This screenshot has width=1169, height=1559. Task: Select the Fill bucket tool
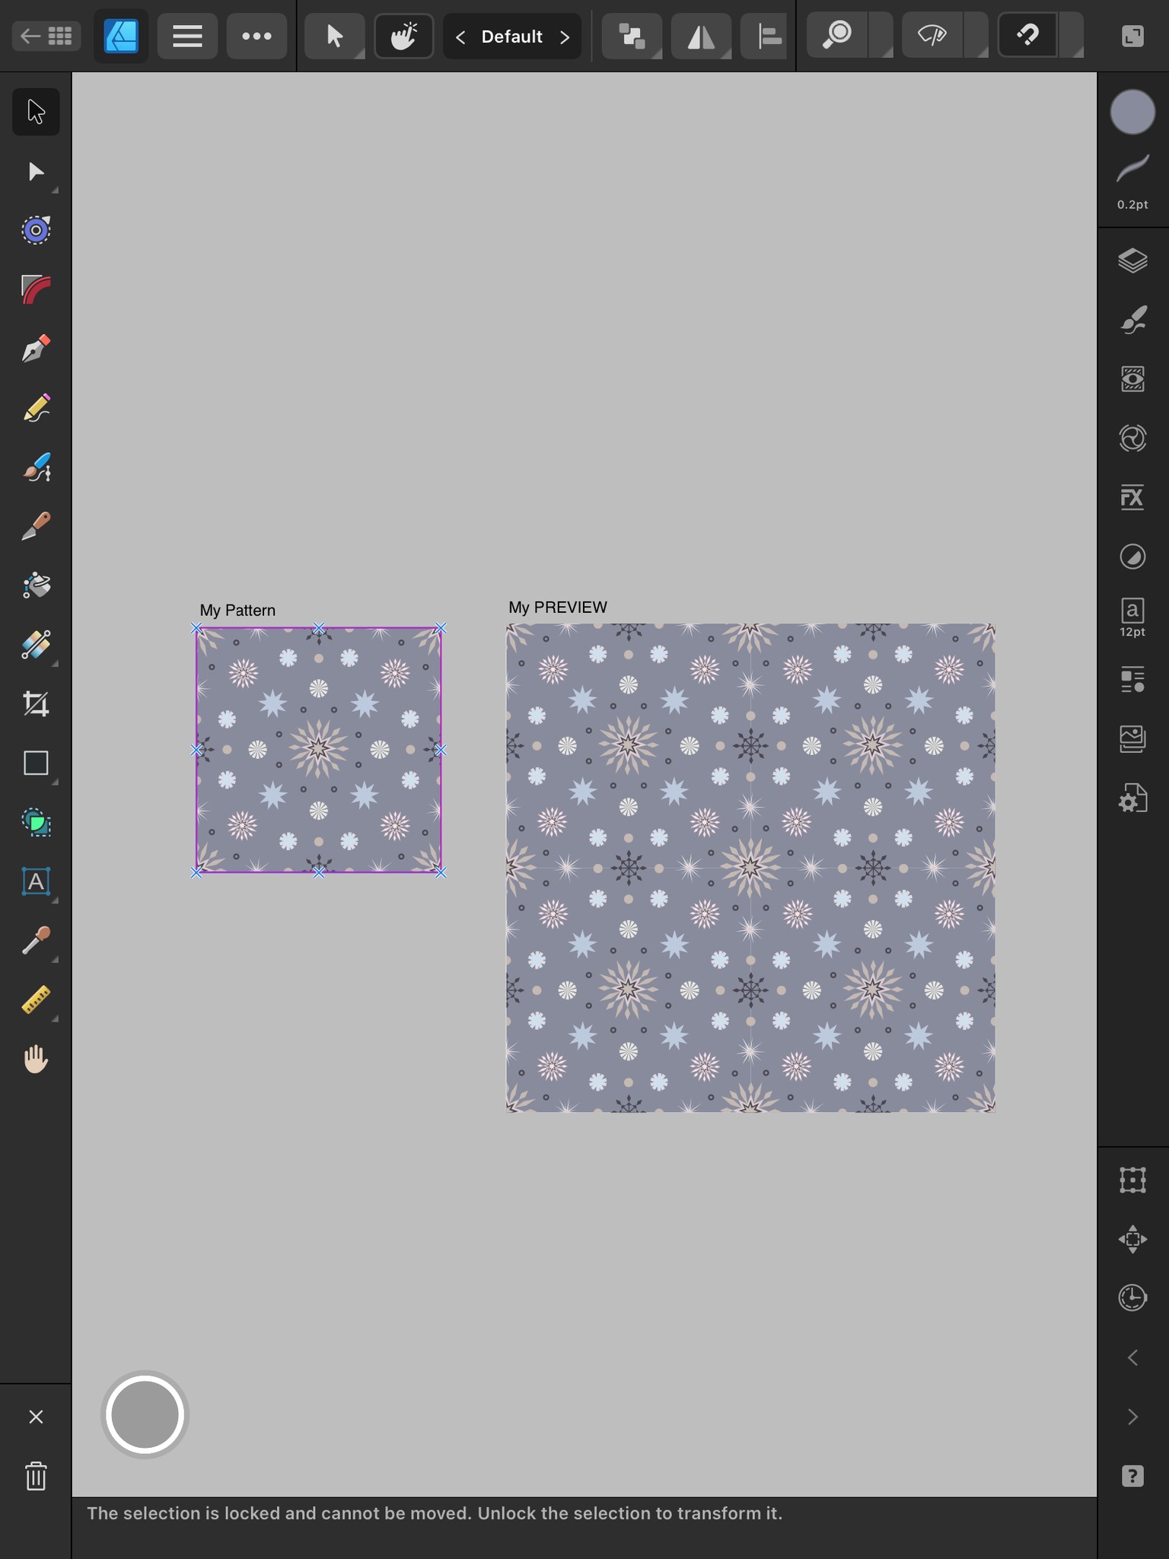[x=36, y=585]
